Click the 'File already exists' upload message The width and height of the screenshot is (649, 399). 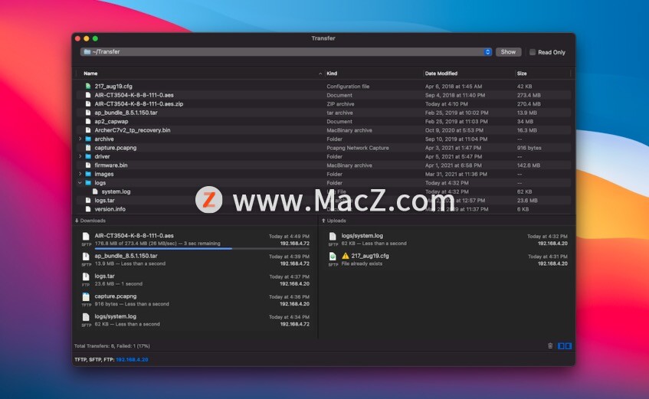362,263
